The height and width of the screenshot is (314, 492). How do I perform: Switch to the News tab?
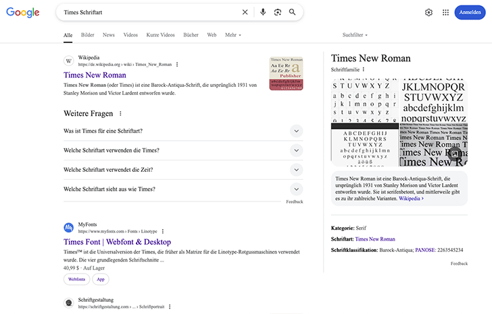[x=109, y=35]
